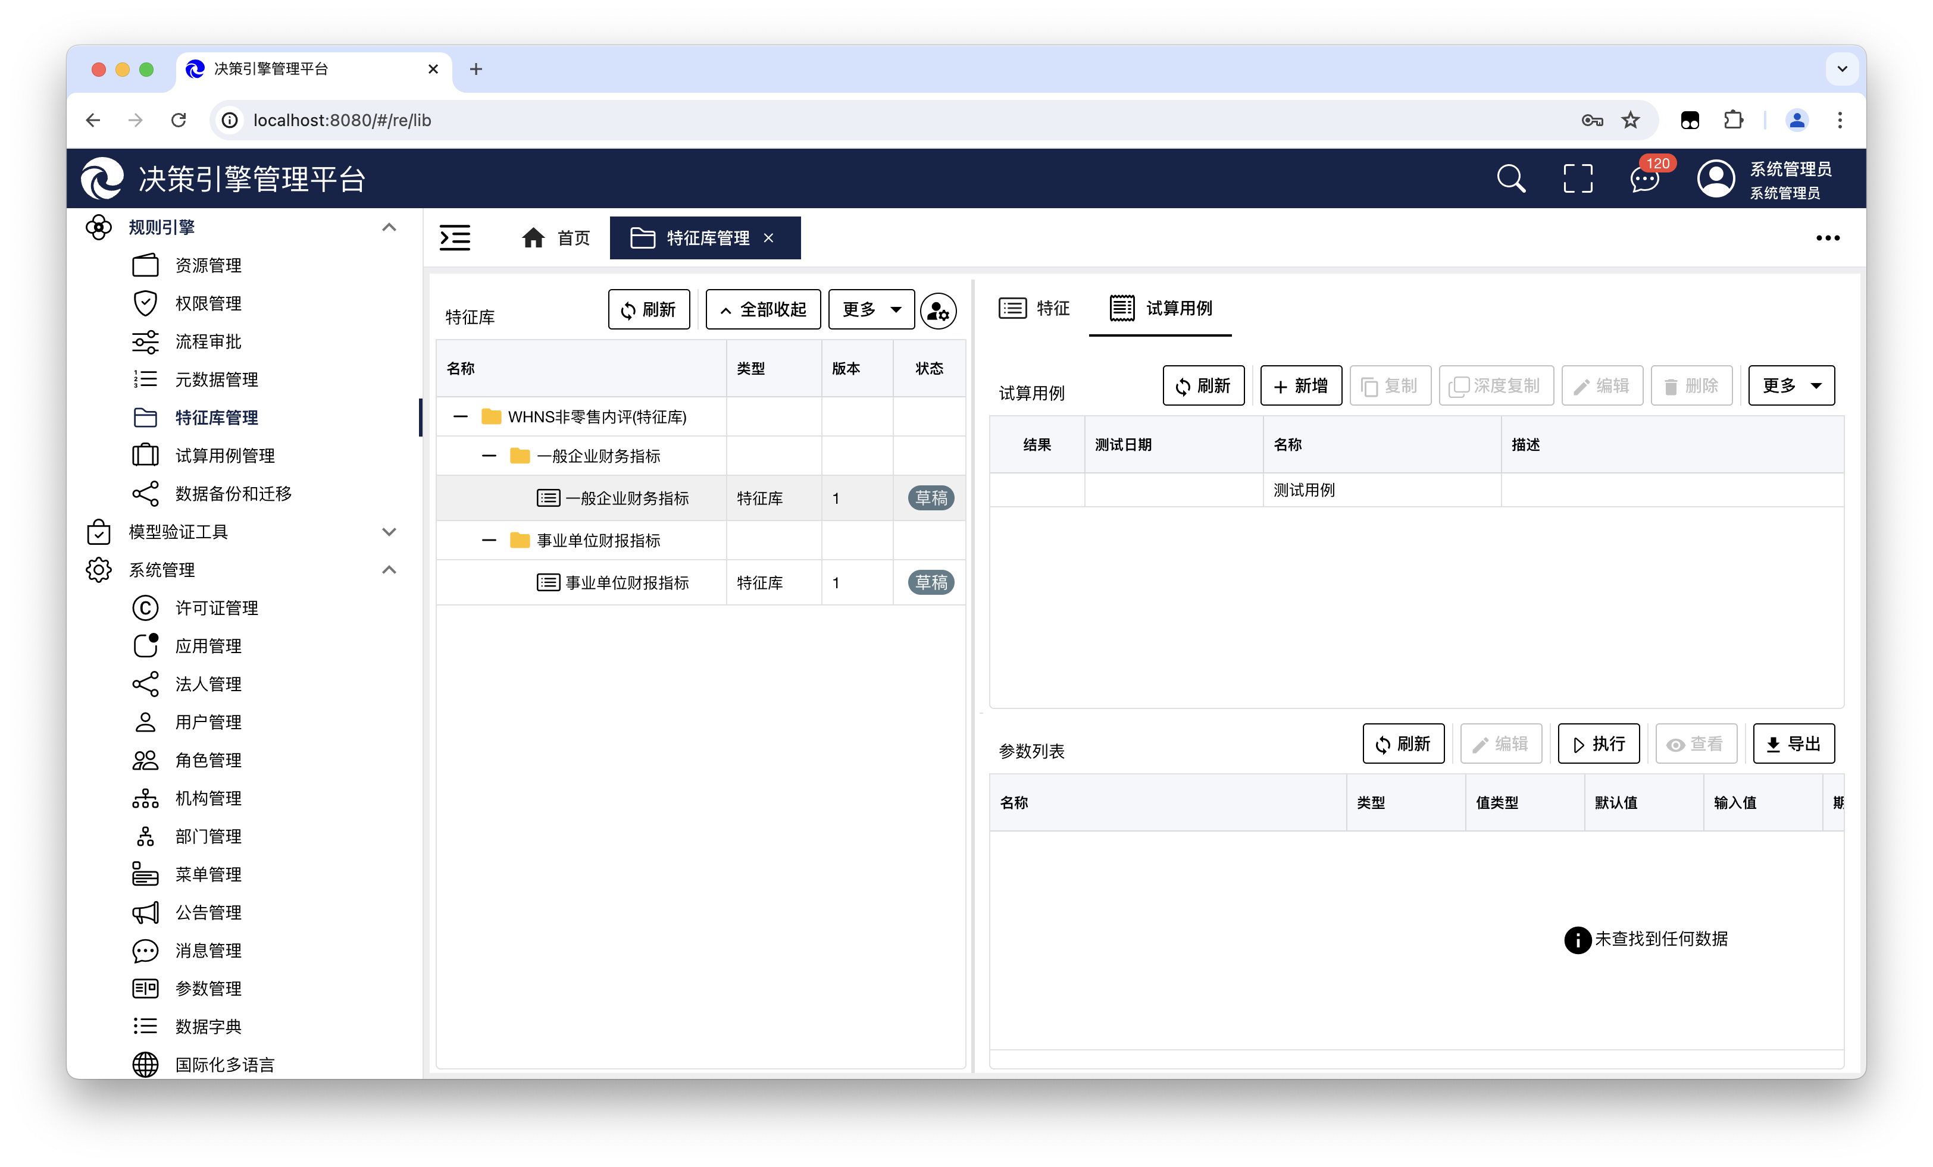This screenshot has height=1167, width=1933.
Task: Collapse the 规则引擎 sidebar section
Action: (x=388, y=227)
